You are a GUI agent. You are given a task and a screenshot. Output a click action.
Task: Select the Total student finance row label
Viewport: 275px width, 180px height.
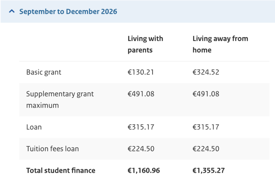pyautogui.click(x=61, y=170)
